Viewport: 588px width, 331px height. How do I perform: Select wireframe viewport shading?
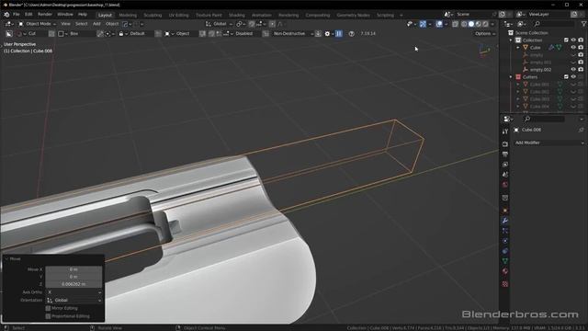click(x=464, y=24)
